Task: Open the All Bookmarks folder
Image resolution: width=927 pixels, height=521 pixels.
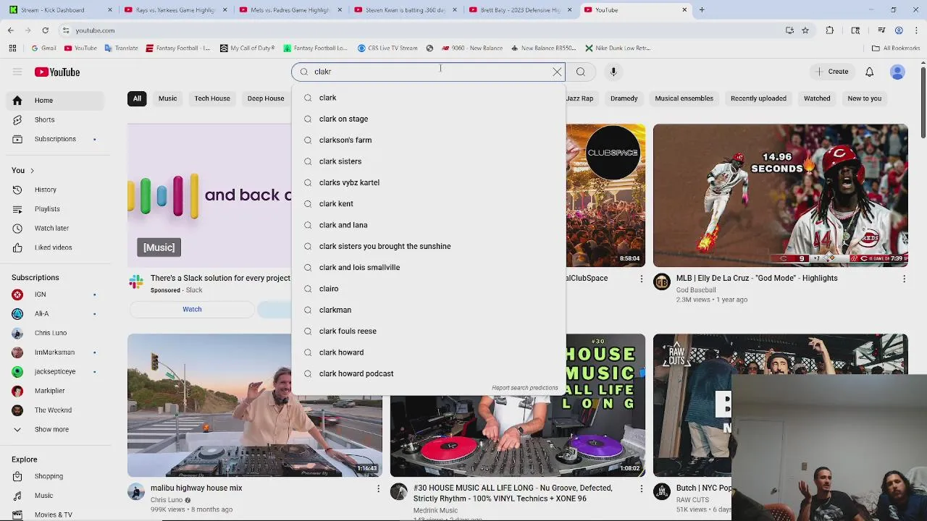Action: click(x=896, y=48)
